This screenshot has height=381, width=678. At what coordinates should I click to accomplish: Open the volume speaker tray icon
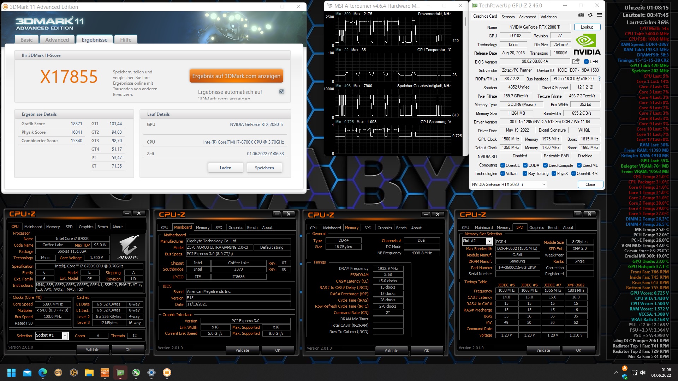coord(643,373)
